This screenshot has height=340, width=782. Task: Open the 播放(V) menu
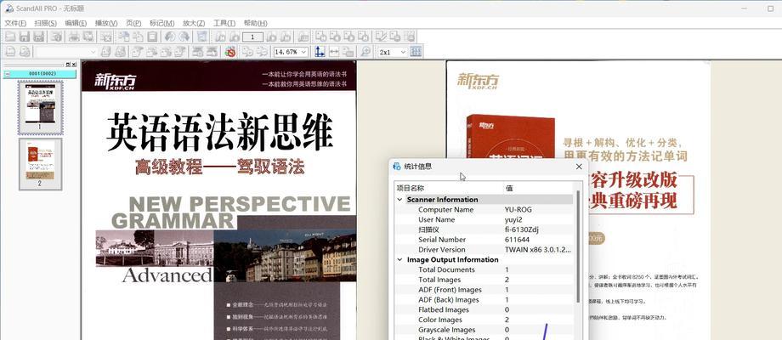(x=106, y=23)
